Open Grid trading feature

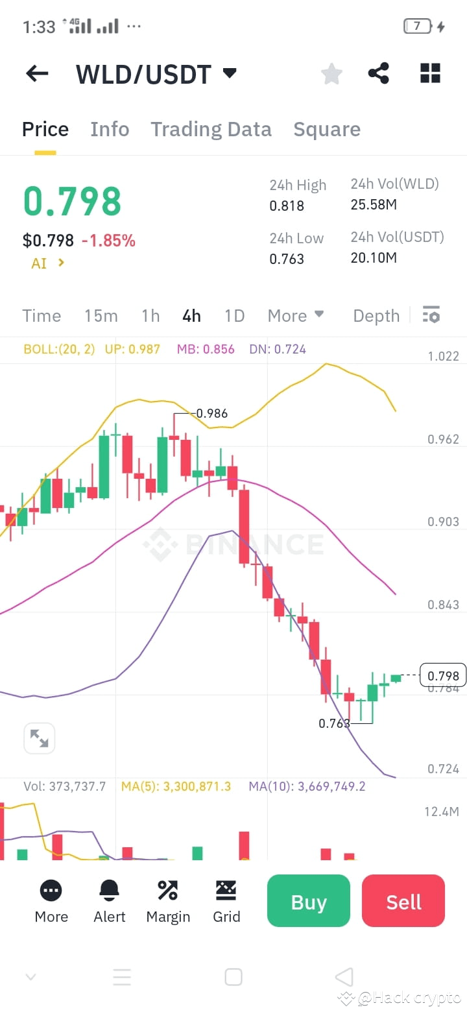click(x=226, y=900)
